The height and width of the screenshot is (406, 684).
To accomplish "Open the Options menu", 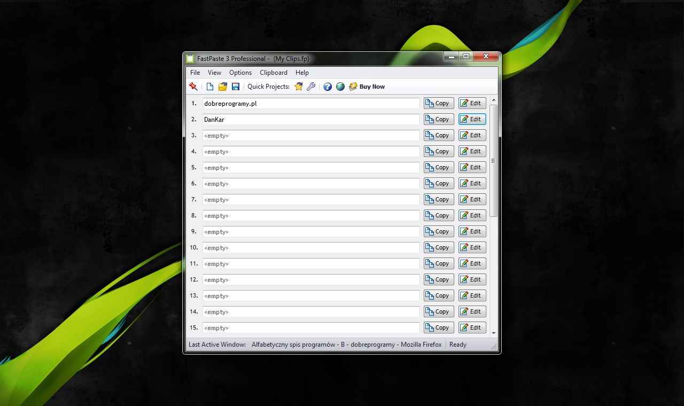I will coord(240,72).
